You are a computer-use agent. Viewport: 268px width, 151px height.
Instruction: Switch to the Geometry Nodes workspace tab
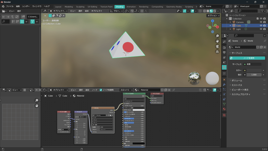click(174, 7)
